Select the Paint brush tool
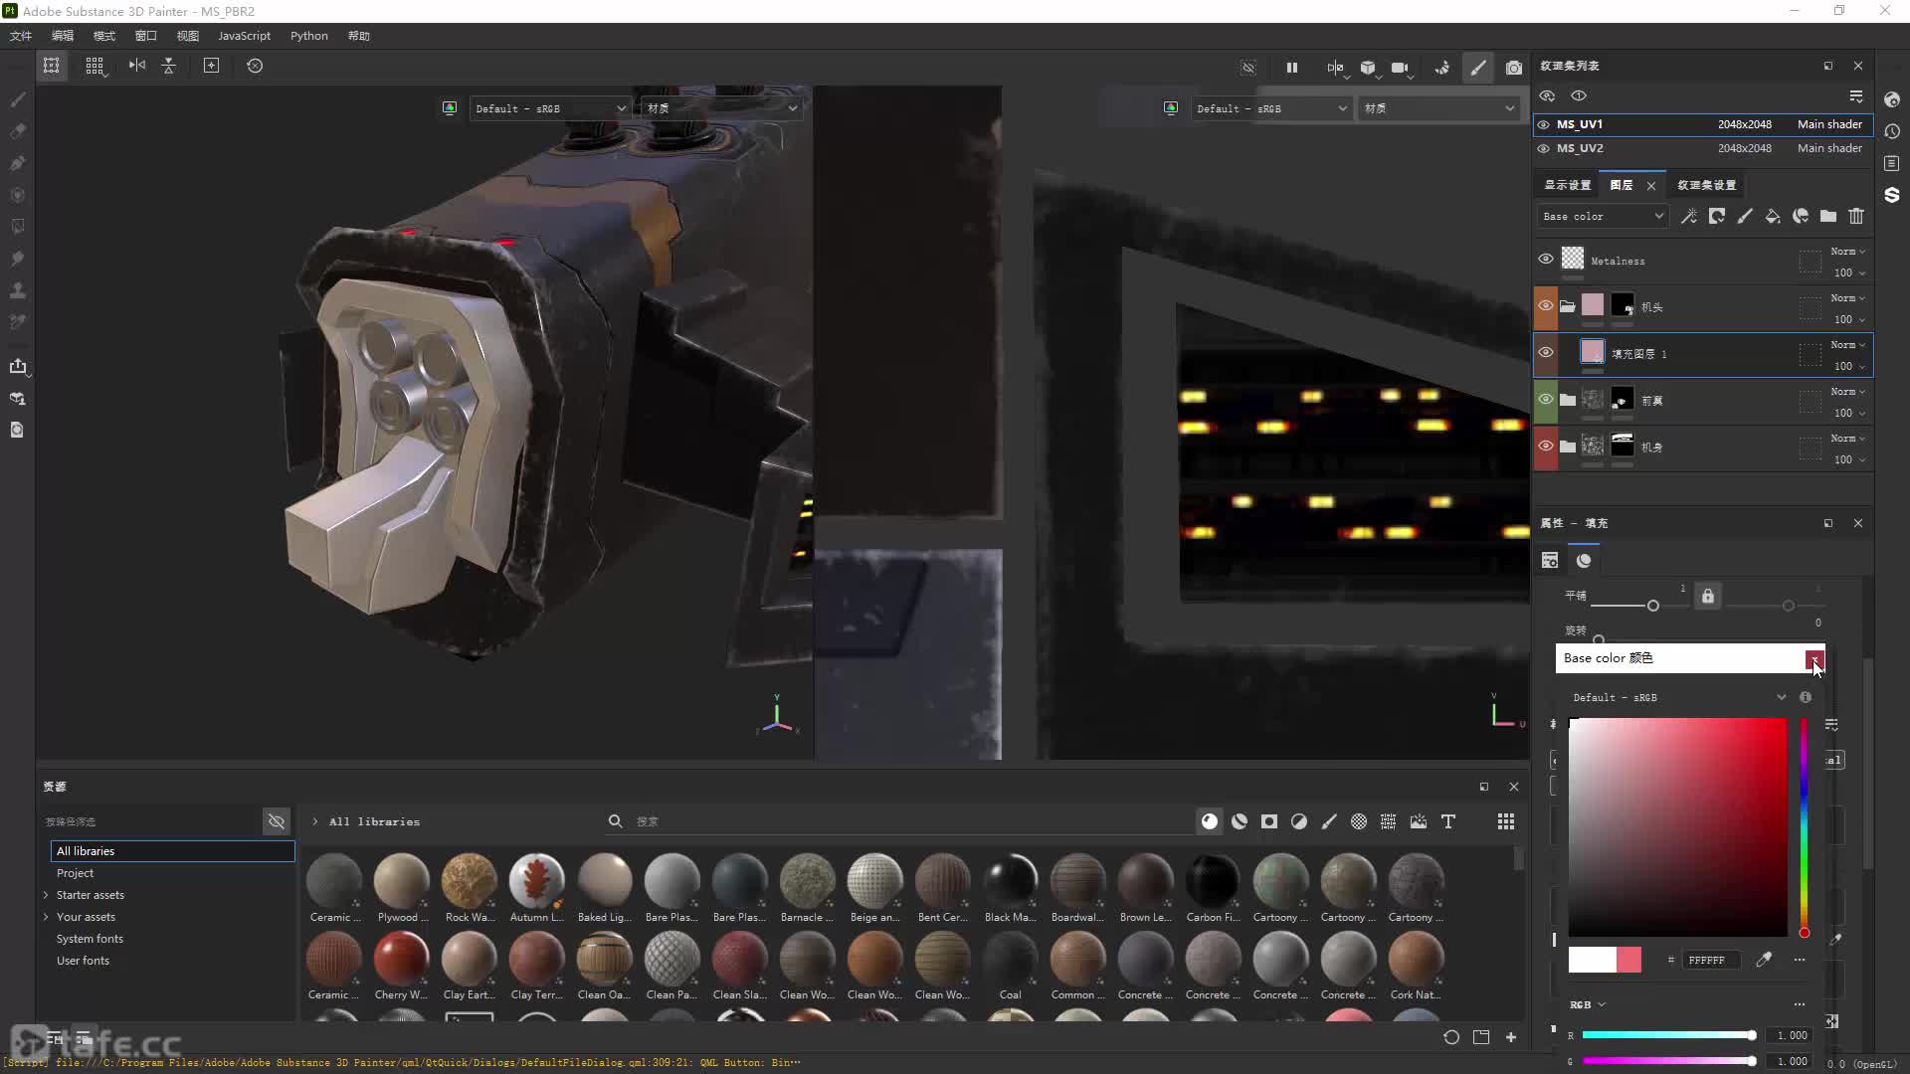1910x1074 pixels. [17, 99]
